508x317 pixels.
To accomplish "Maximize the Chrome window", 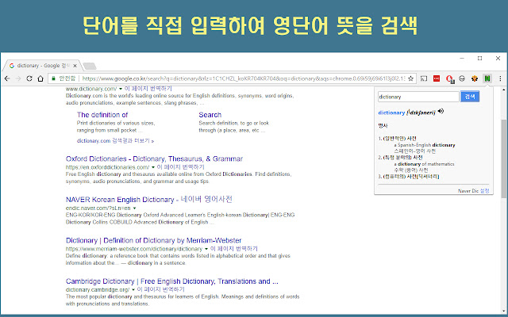I will [x=479, y=58].
